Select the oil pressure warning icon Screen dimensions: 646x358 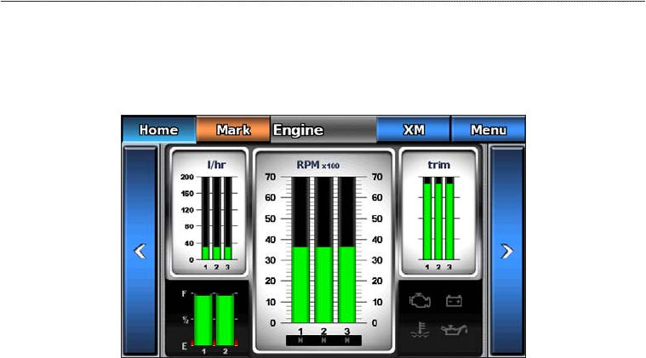point(454,330)
